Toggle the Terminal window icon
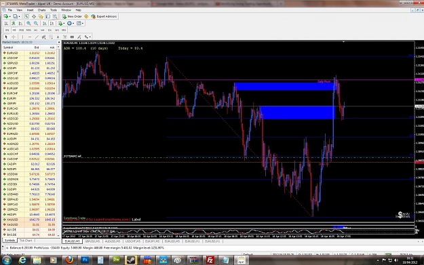The height and width of the screenshot is (265, 424). pos(48,16)
